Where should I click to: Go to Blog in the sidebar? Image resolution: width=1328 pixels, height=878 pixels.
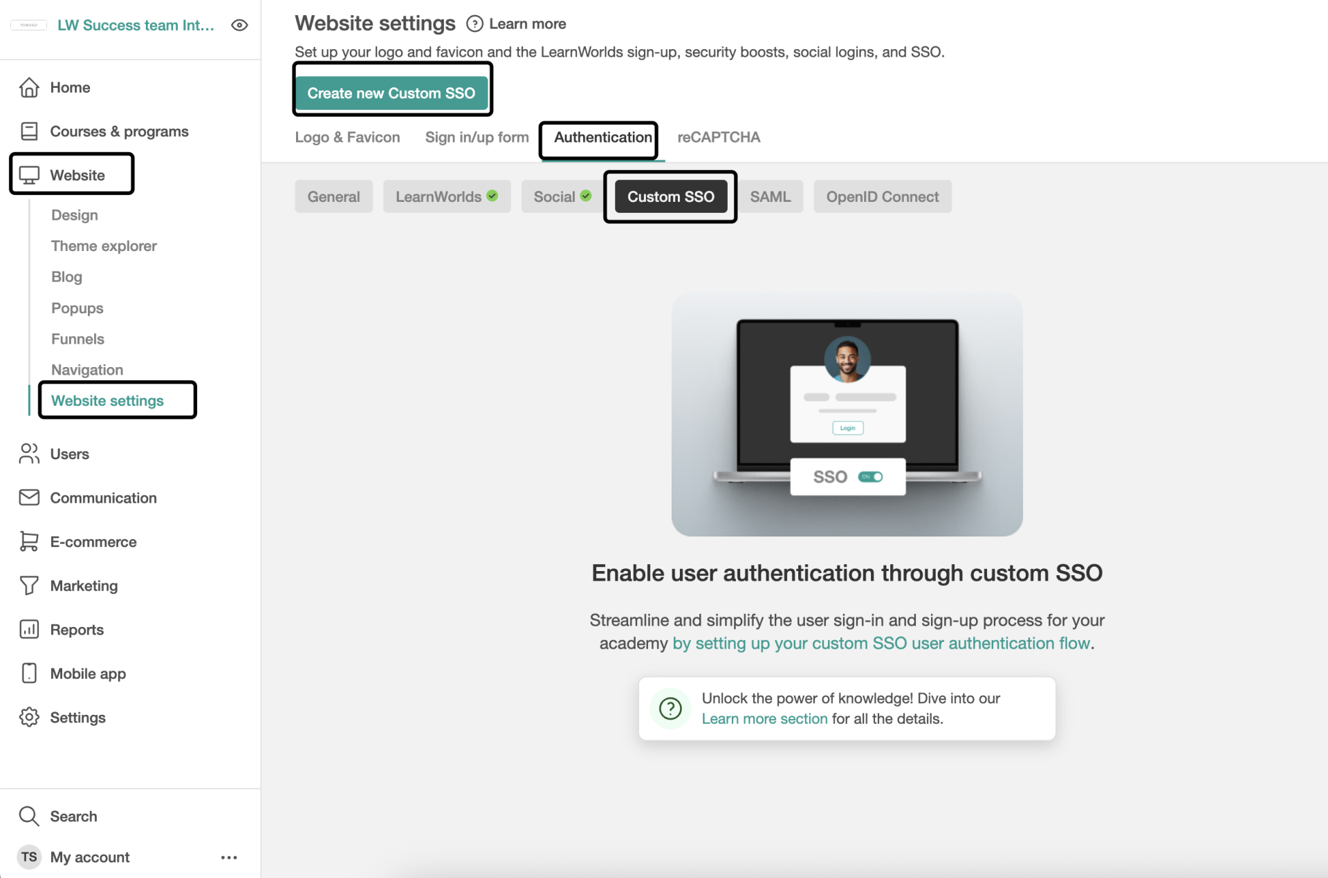[x=66, y=277]
